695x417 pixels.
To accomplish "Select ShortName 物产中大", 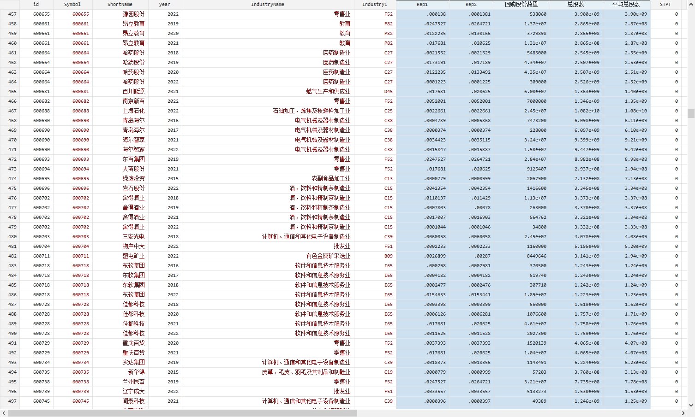I will click(133, 246).
